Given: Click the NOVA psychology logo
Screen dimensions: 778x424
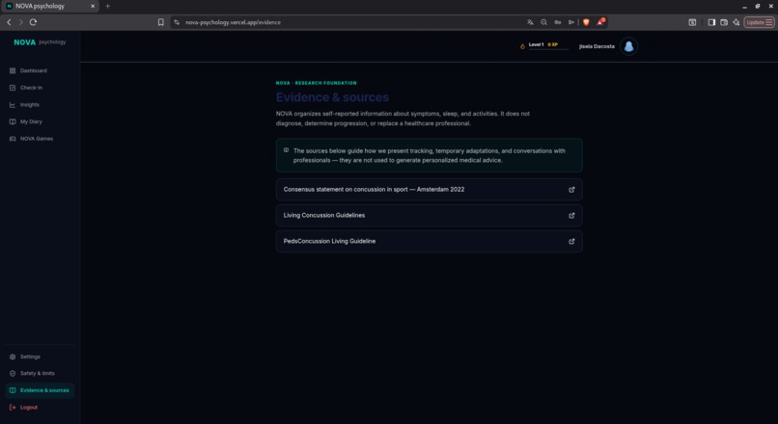Looking at the screenshot, I should tap(40, 42).
